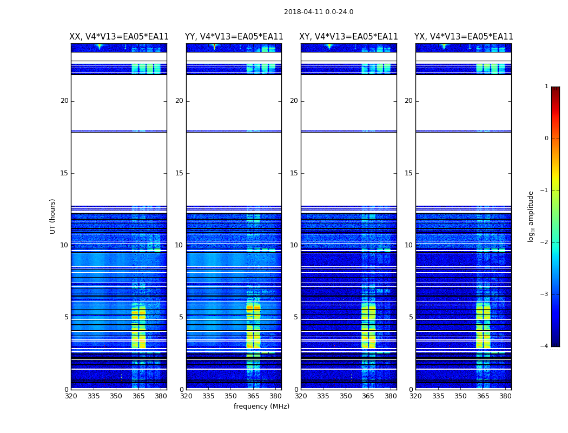This screenshot has height=433, width=568.
Task: Click the log10 amplitude colorbar label
Action: tap(531, 216)
